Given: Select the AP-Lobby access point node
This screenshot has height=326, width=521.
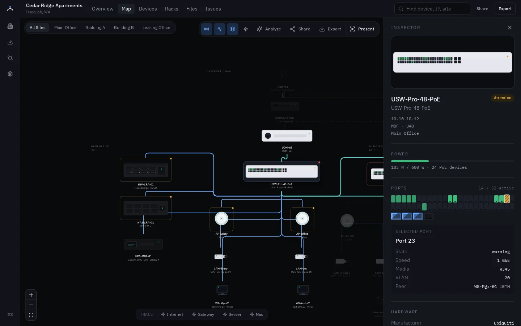Looking at the screenshot, I should click(x=221, y=219).
